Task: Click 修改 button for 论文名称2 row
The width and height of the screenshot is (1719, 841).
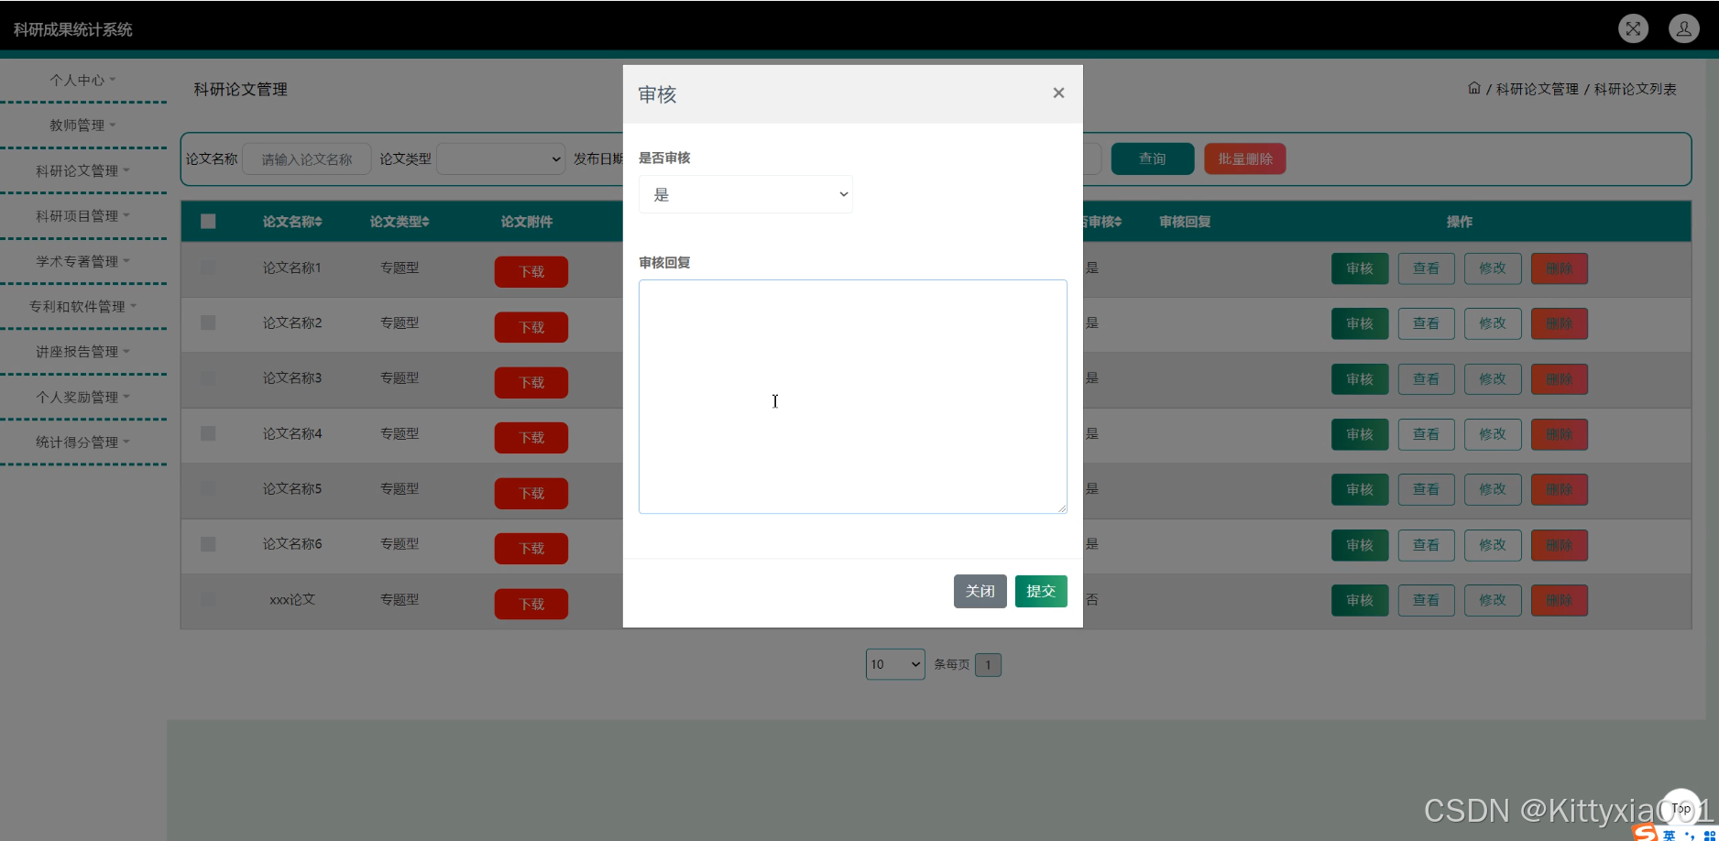Action: pyautogui.click(x=1493, y=323)
